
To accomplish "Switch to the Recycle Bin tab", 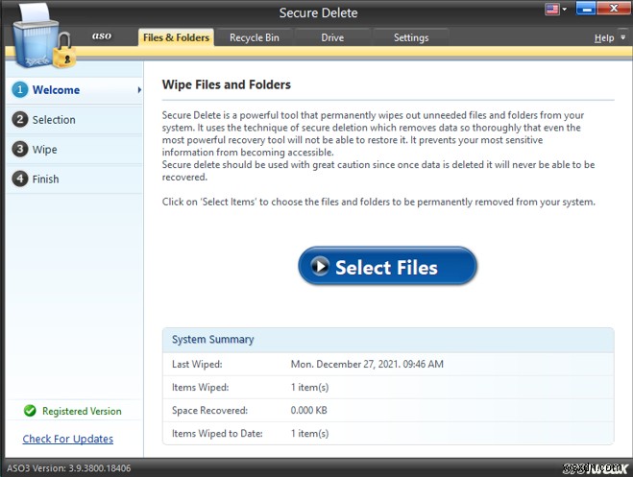I will [255, 37].
